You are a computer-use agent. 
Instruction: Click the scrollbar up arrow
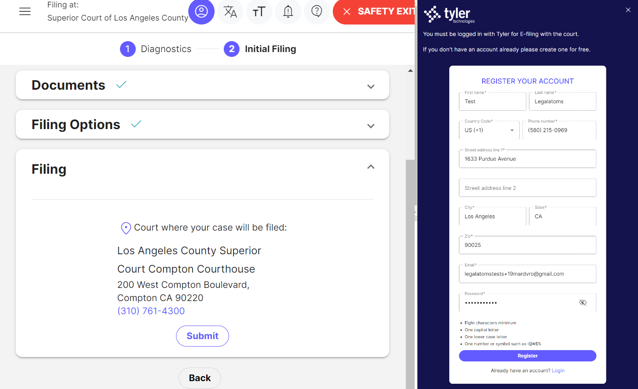tap(410, 70)
